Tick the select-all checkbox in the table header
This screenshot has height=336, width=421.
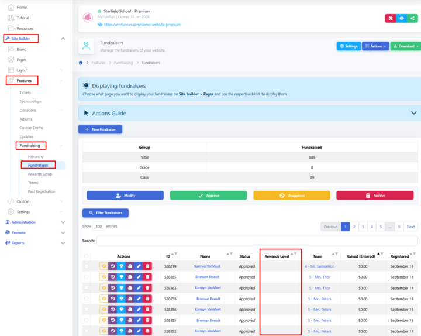click(87, 256)
